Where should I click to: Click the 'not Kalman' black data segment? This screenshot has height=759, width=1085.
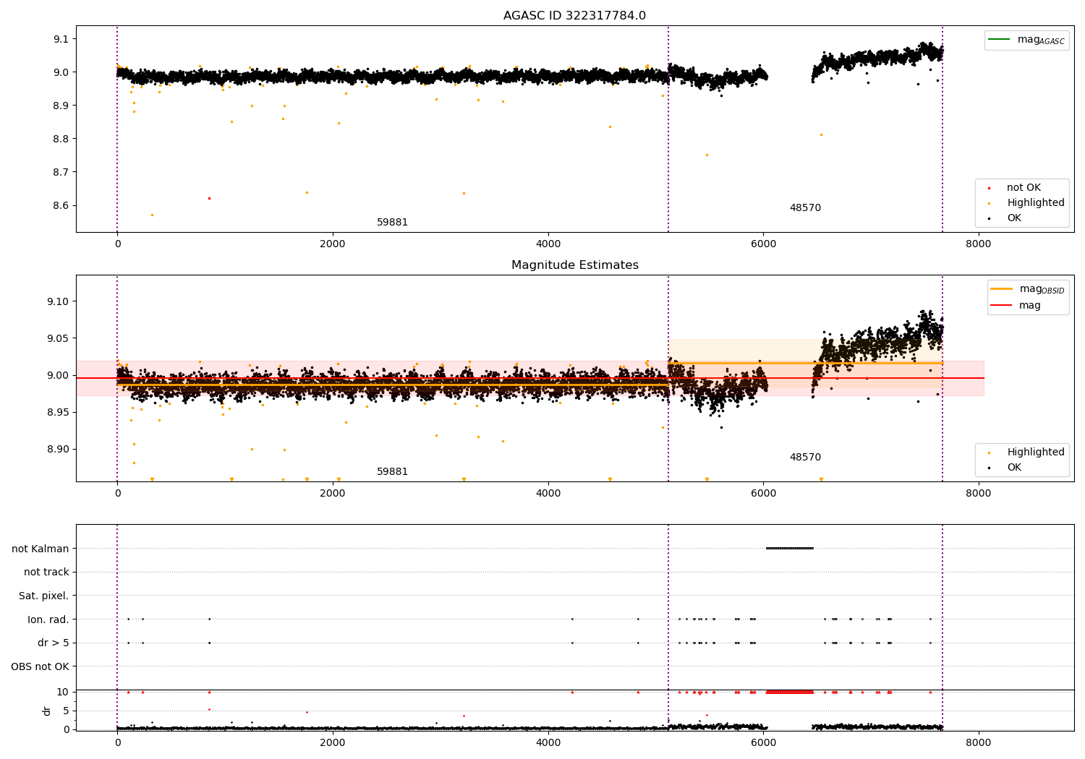(790, 548)
